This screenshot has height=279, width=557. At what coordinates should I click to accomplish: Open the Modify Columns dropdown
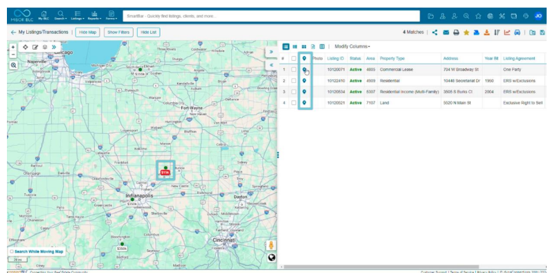click(x=352, y=46)
